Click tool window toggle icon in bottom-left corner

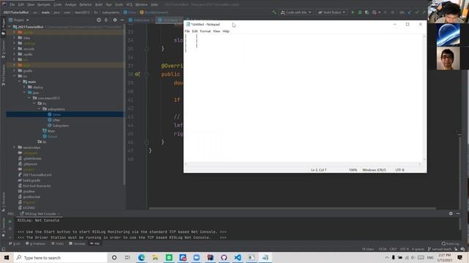point(3,249)
